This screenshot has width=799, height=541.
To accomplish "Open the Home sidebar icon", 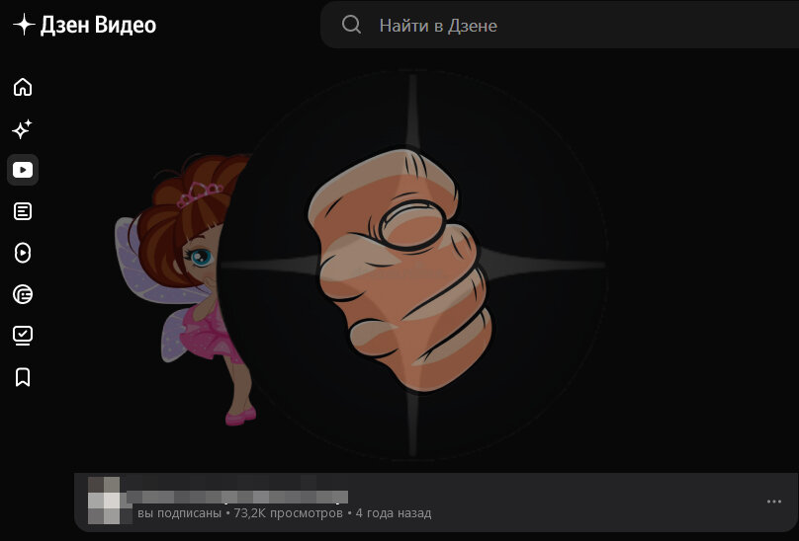I will pyautogui.click(x=23, y=87).
